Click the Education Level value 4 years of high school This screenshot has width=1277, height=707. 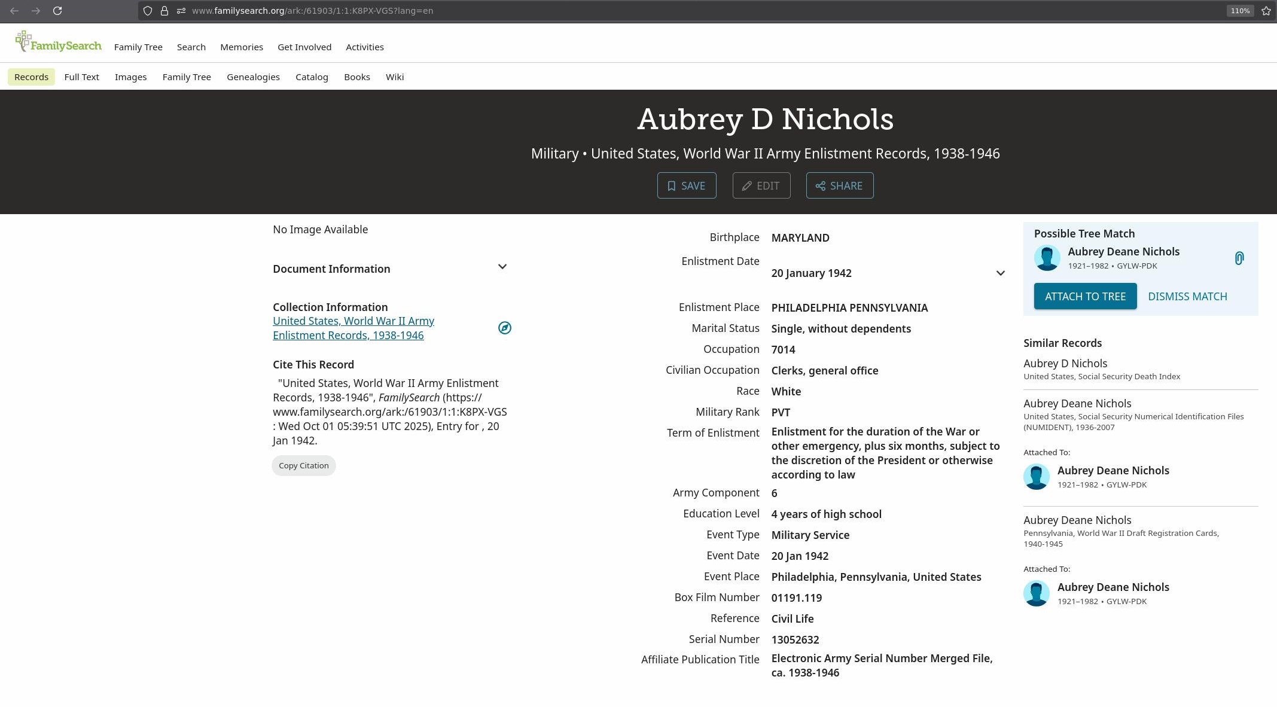(826, 514)
